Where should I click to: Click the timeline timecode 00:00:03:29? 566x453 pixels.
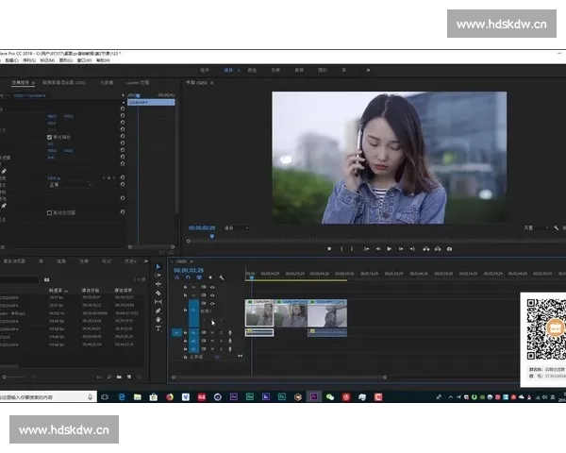(189, 270)
